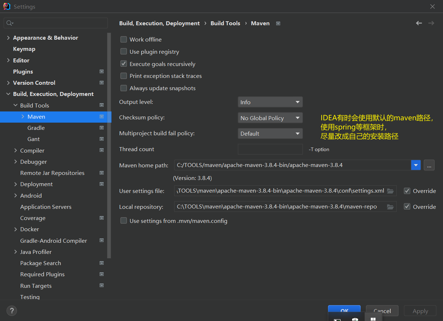Expand the Maven tree node
This screenshot has height=321, width=443.
click(23, 116)
